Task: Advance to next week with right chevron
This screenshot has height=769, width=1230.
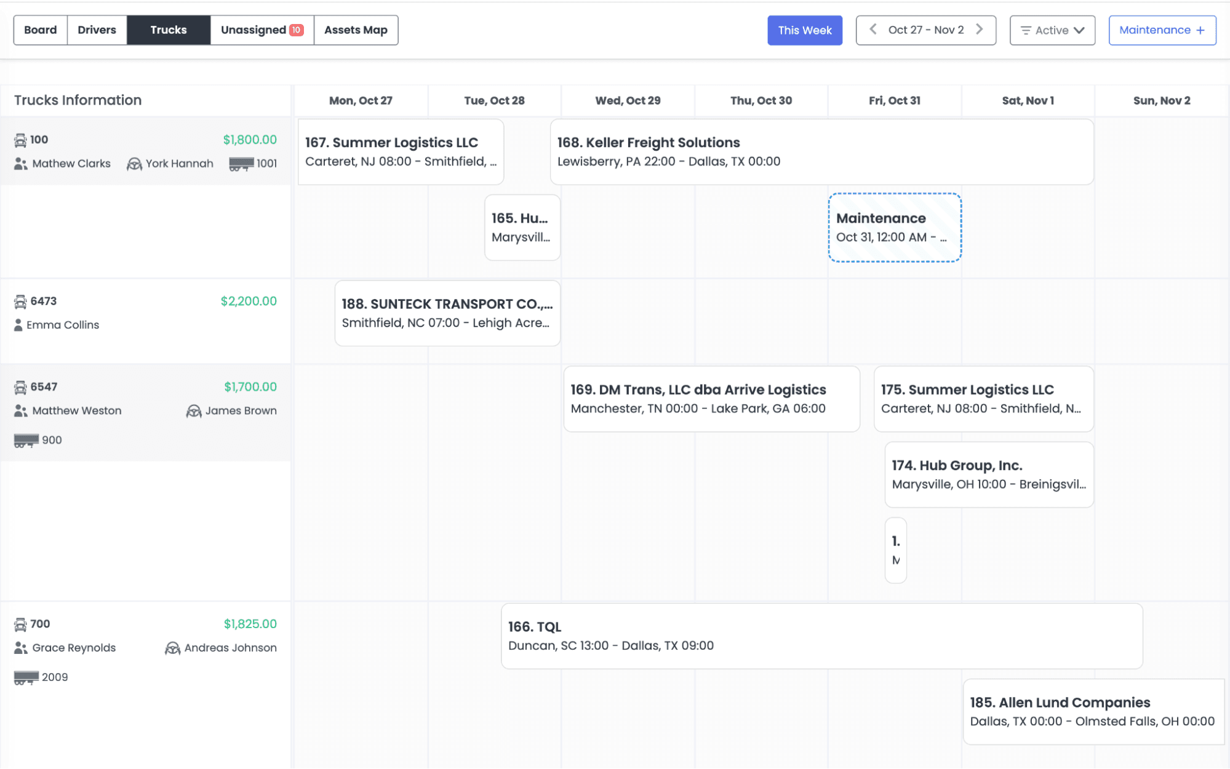Action: coord(980,30)
